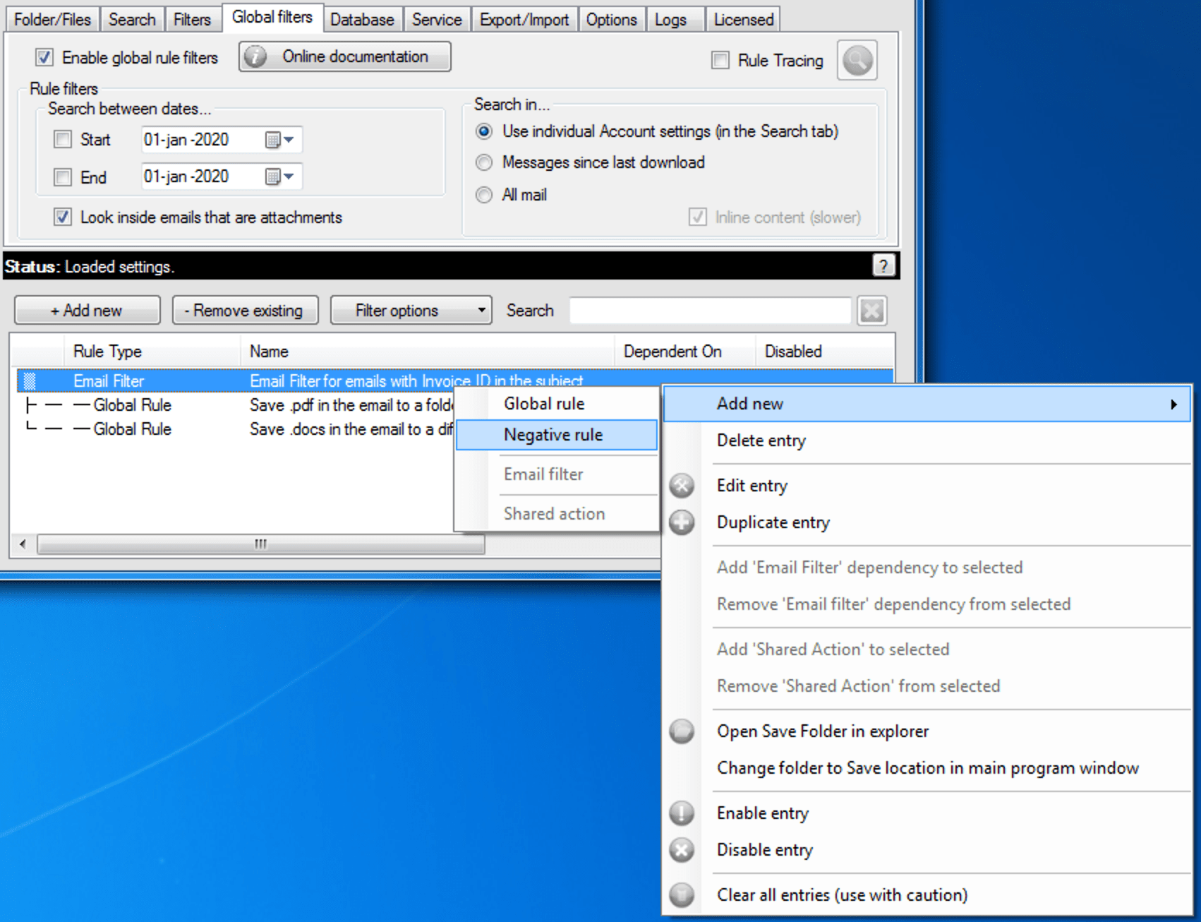Click the icon beside Open Save Folder
The width and height of the screenshot is (1201, 922).
(682, 731)
